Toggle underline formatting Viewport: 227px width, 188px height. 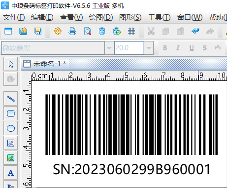(x=192, y=48)
